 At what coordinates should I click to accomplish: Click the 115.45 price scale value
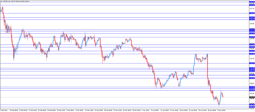click(252, 24)
